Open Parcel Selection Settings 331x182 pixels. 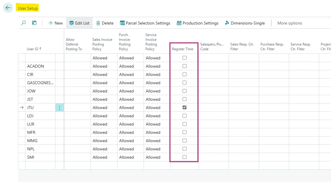tap(145, 23)
